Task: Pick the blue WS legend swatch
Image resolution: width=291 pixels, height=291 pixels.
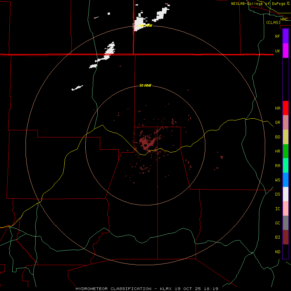Action: (286, 180)
